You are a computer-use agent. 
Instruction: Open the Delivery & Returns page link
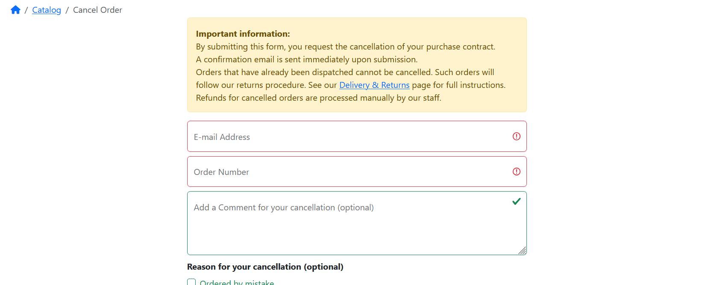click(374, 85)
